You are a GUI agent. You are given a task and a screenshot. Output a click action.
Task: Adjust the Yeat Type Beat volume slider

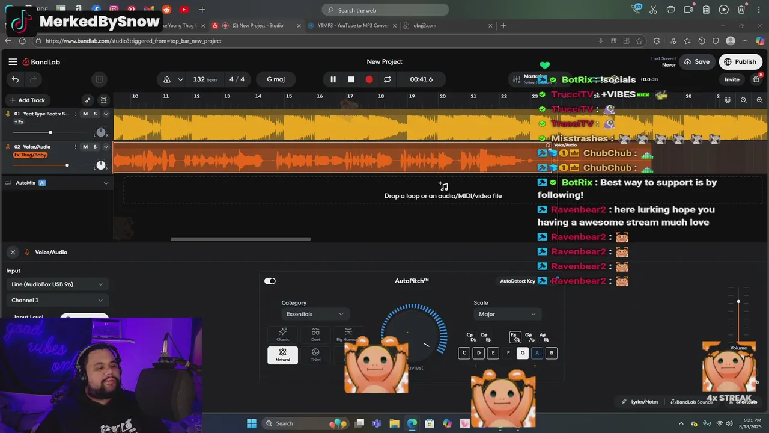50,132
